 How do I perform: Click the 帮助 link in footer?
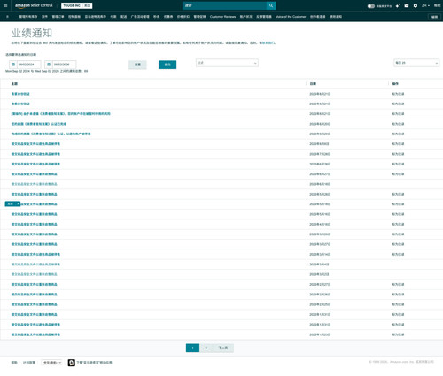[14, 363]
